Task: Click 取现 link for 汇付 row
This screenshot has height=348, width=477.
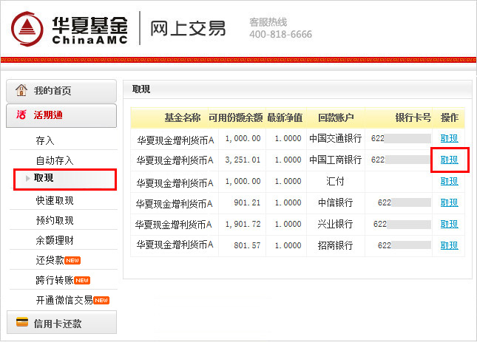Action: [x=450, y=181]
